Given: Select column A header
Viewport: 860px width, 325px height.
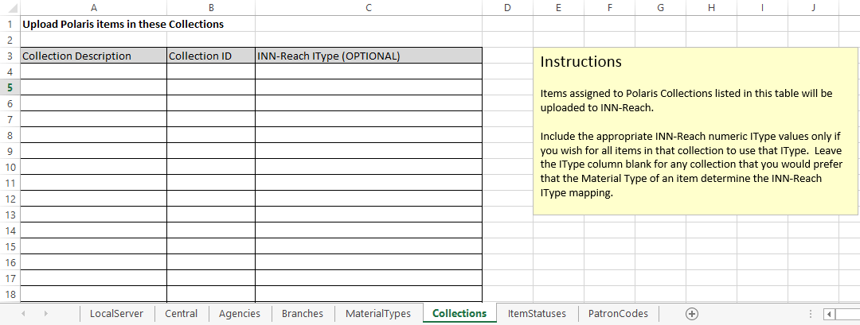Looking at the screenshot, I should pos(93,7).
